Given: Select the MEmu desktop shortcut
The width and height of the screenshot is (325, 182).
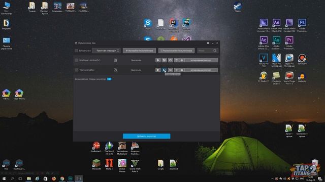Looking at the screenshot, I should pos(6,94).
